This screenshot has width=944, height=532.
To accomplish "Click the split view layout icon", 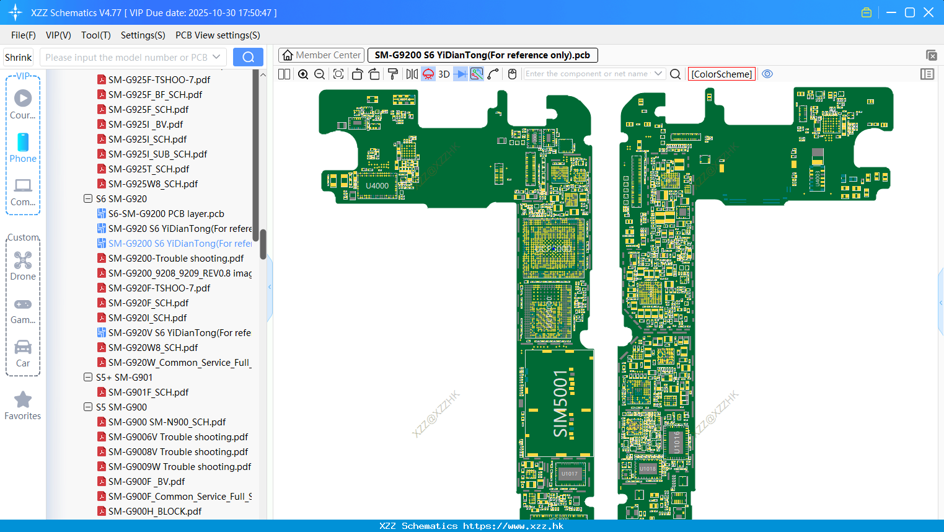I will click(284, 74).
